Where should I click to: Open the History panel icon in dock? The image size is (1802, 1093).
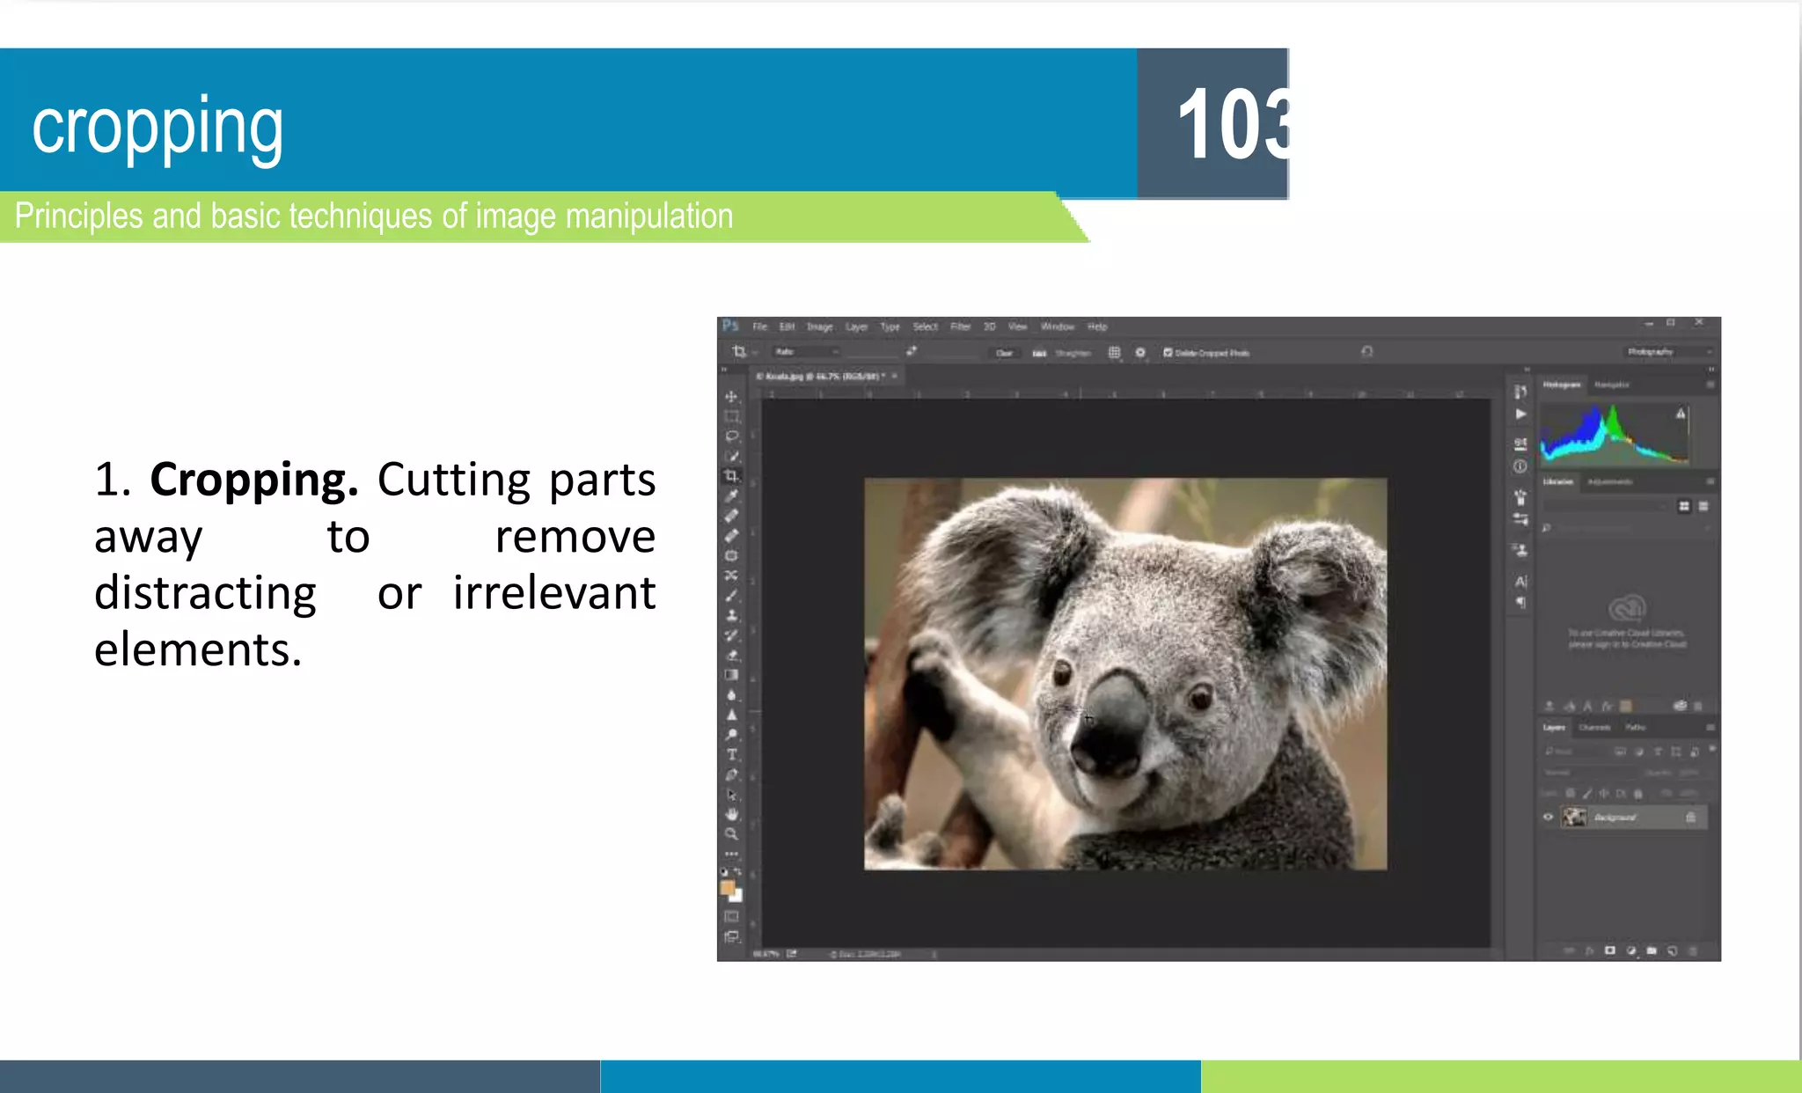pyautogui.click(x=1520, y=392)
